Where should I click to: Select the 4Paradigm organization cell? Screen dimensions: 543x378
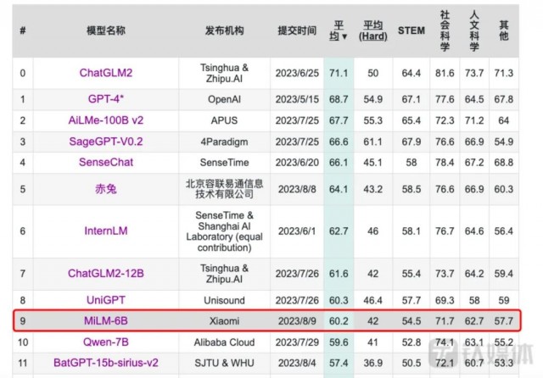[x=224, y=142]
